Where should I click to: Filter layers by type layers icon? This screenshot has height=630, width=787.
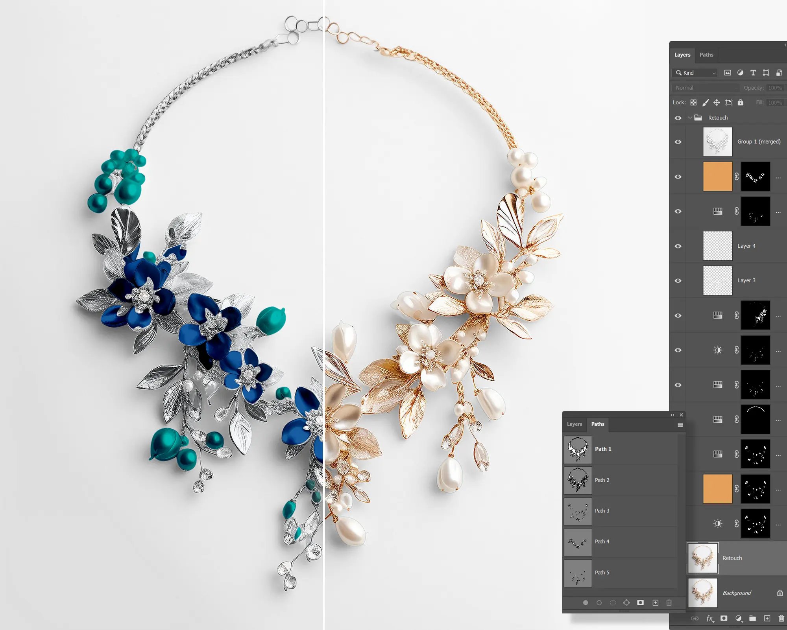[x=753, y=73]
